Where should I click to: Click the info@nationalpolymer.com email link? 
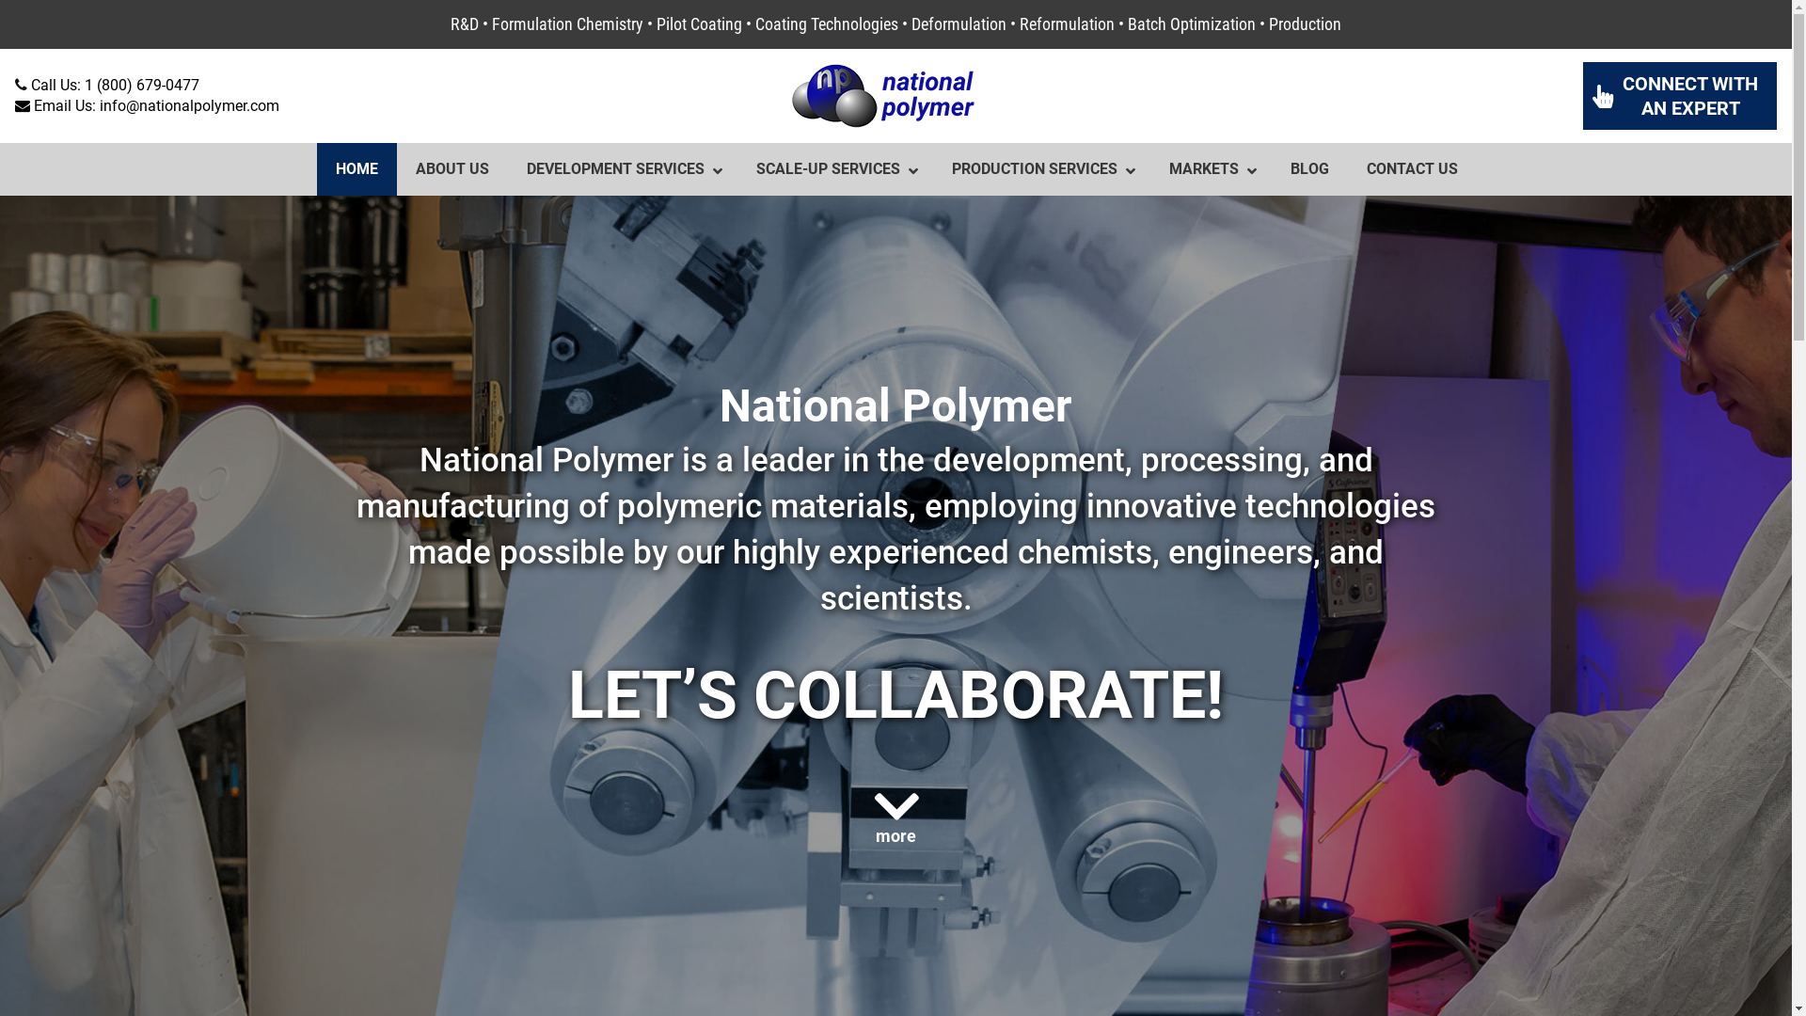[x=189, y=106]
